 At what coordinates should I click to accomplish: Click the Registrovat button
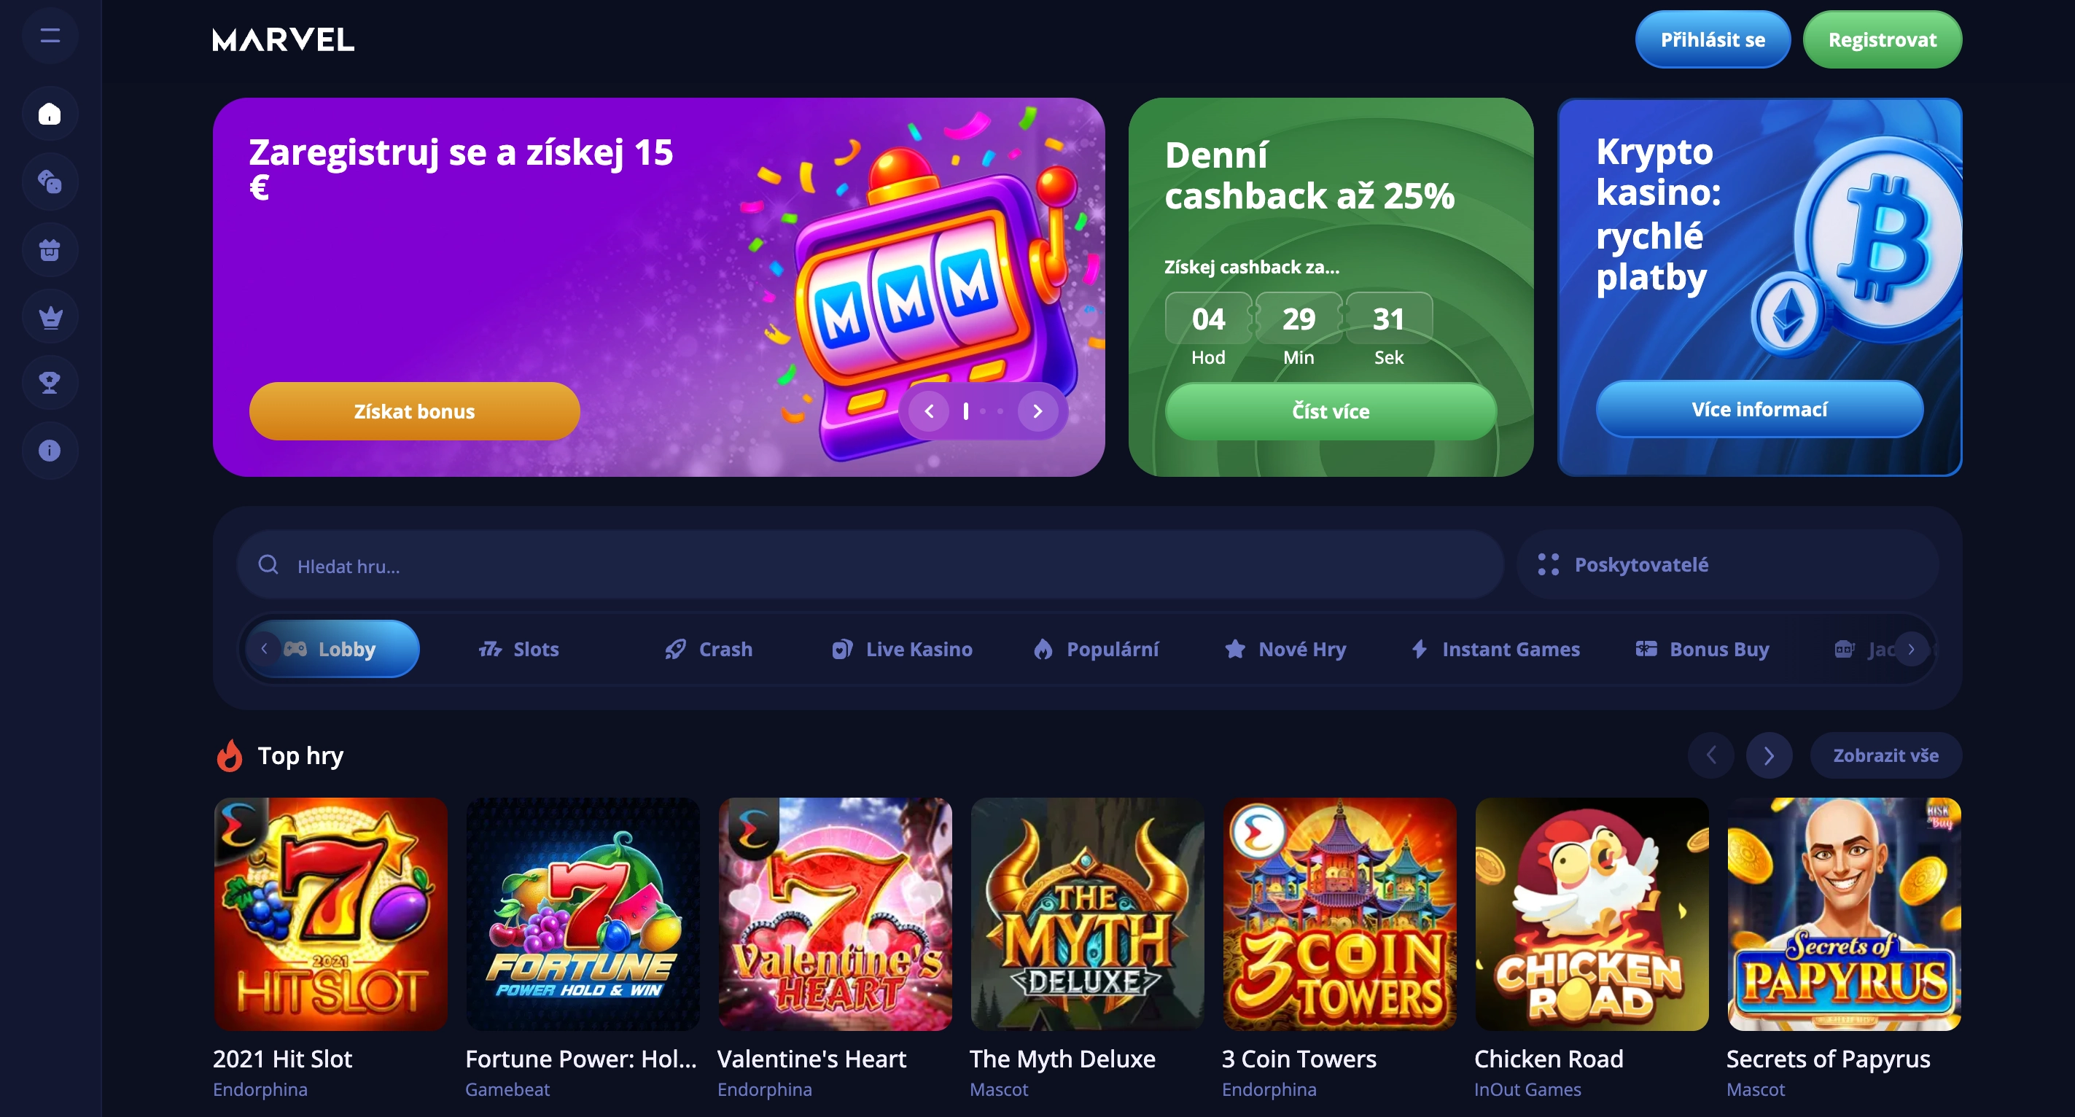(x=1882, y=39)
